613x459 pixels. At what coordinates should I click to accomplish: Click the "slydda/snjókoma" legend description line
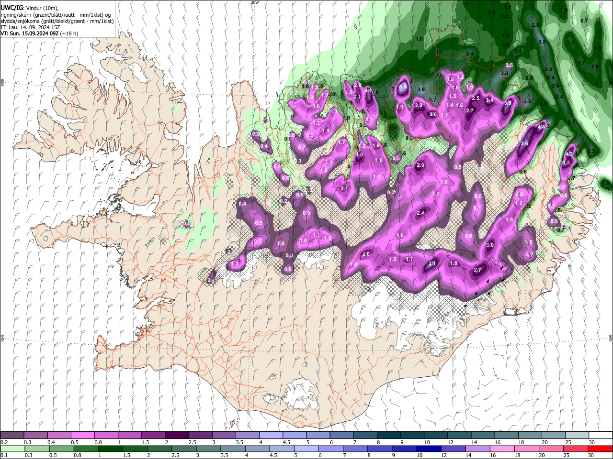pos(57,21)
